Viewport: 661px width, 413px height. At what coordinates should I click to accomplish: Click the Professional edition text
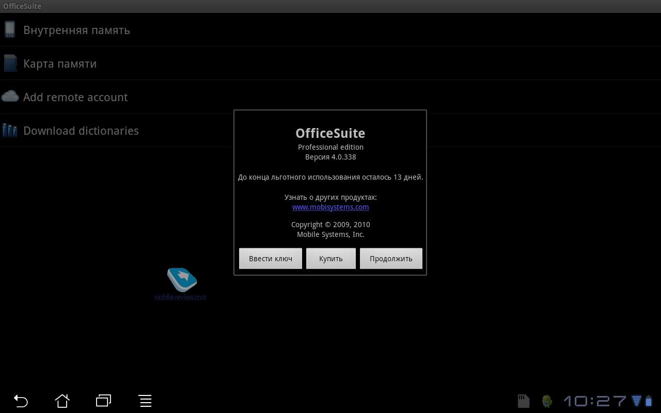coord(330,147)
